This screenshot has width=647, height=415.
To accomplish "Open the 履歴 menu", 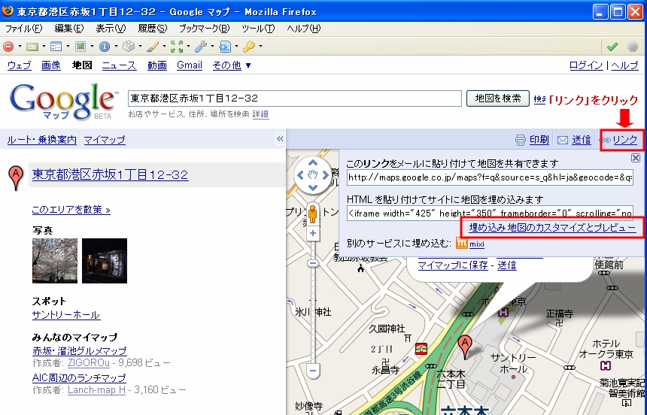I will [152, 29].
